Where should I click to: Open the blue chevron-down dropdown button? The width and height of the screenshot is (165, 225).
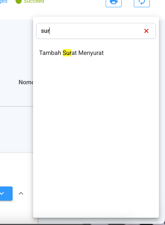tap(6, 193)
